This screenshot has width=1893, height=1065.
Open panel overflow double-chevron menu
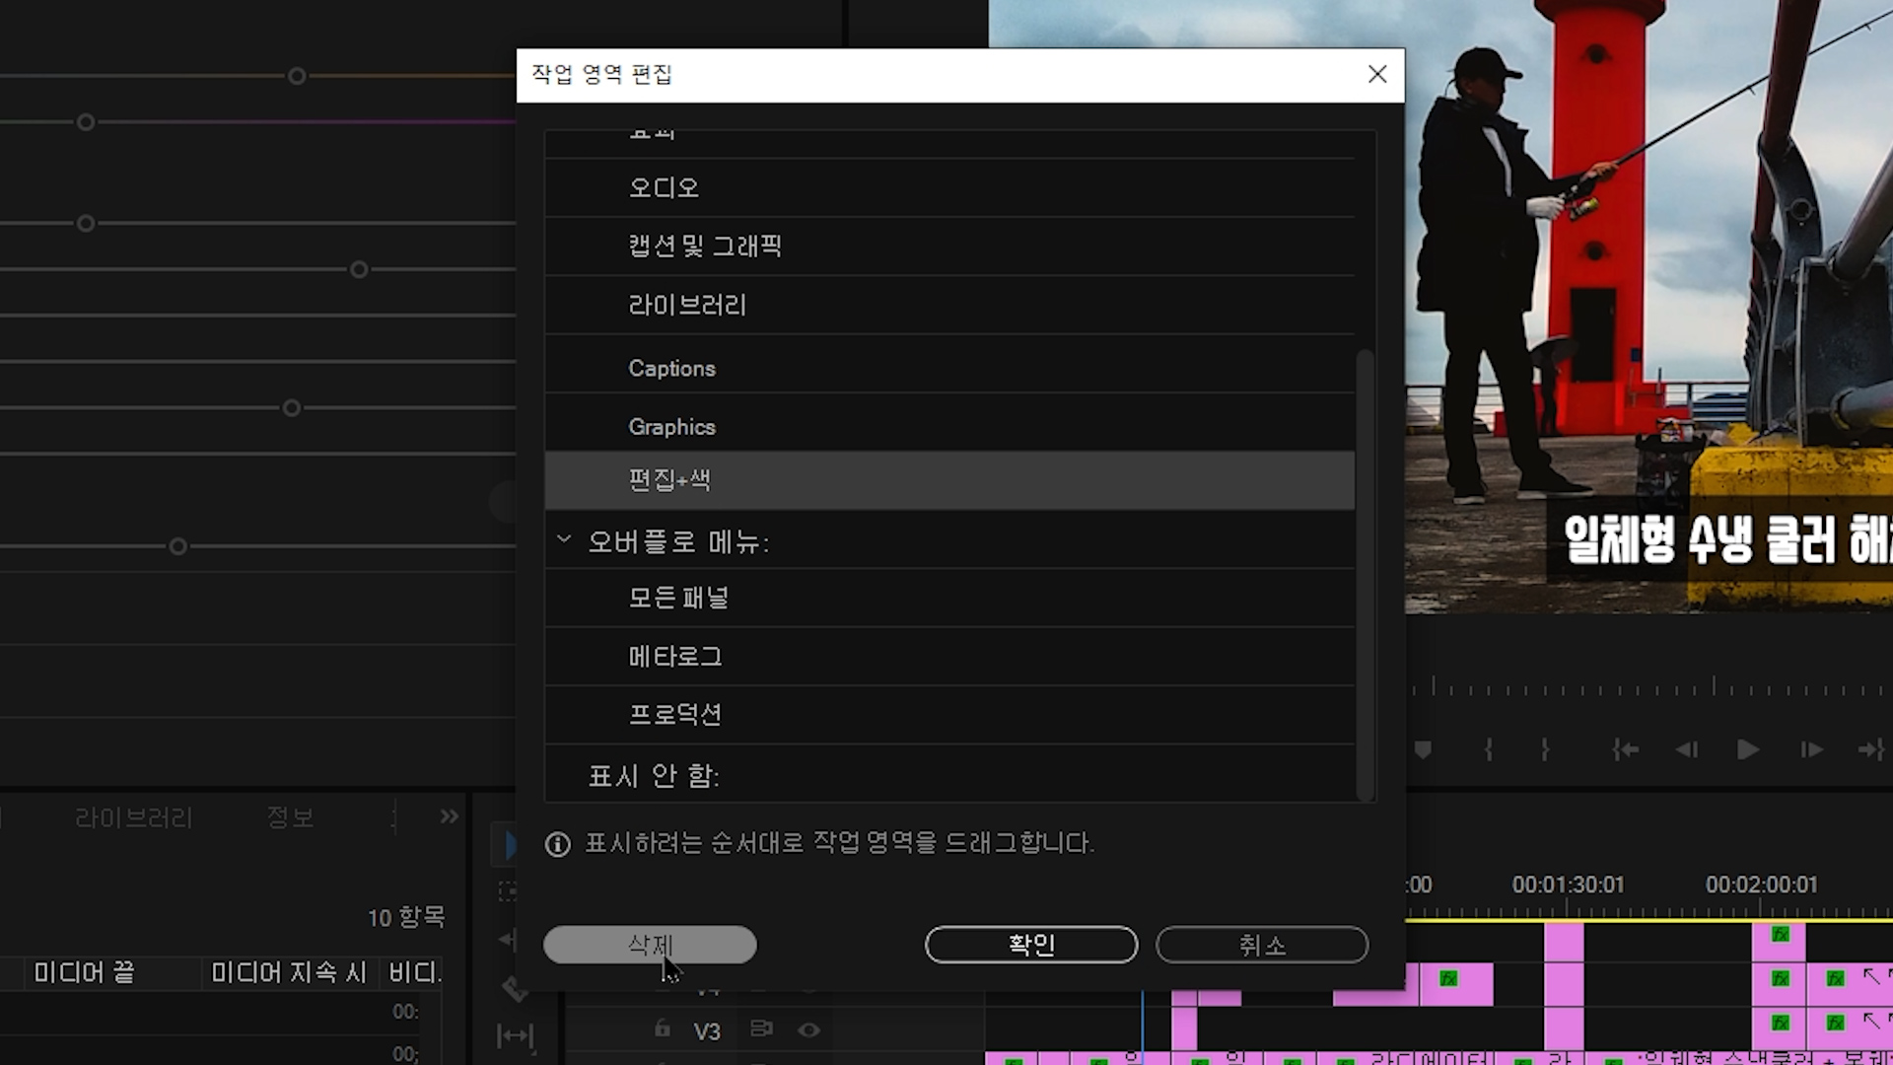tap(450, 816)
